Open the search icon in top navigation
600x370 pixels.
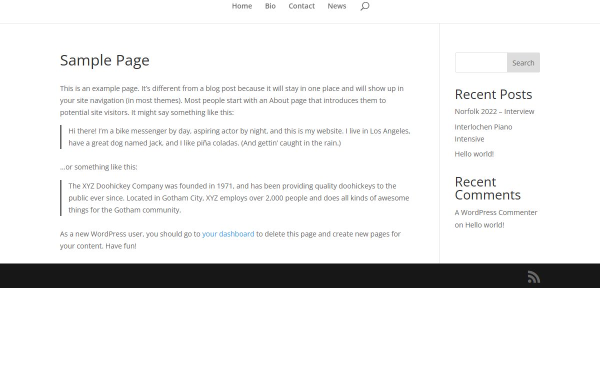point(365,6)
